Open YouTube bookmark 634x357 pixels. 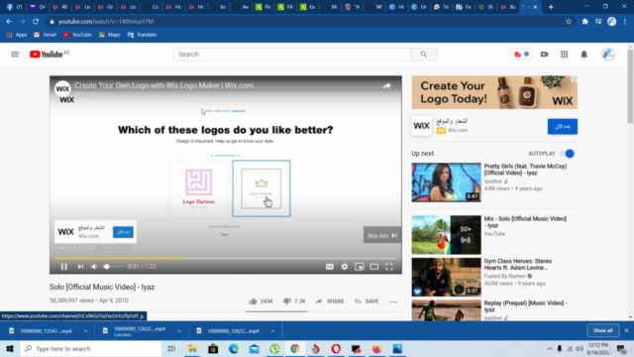coord(77,35)
